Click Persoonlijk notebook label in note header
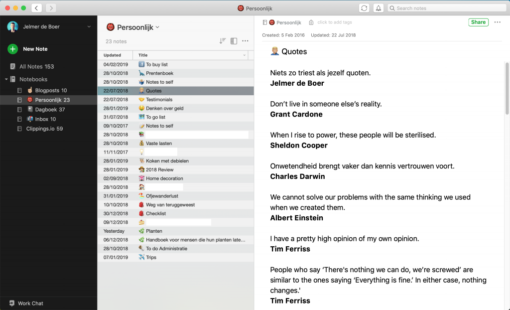Viewport: 510px width, 310px height. (x=285, y=22)
